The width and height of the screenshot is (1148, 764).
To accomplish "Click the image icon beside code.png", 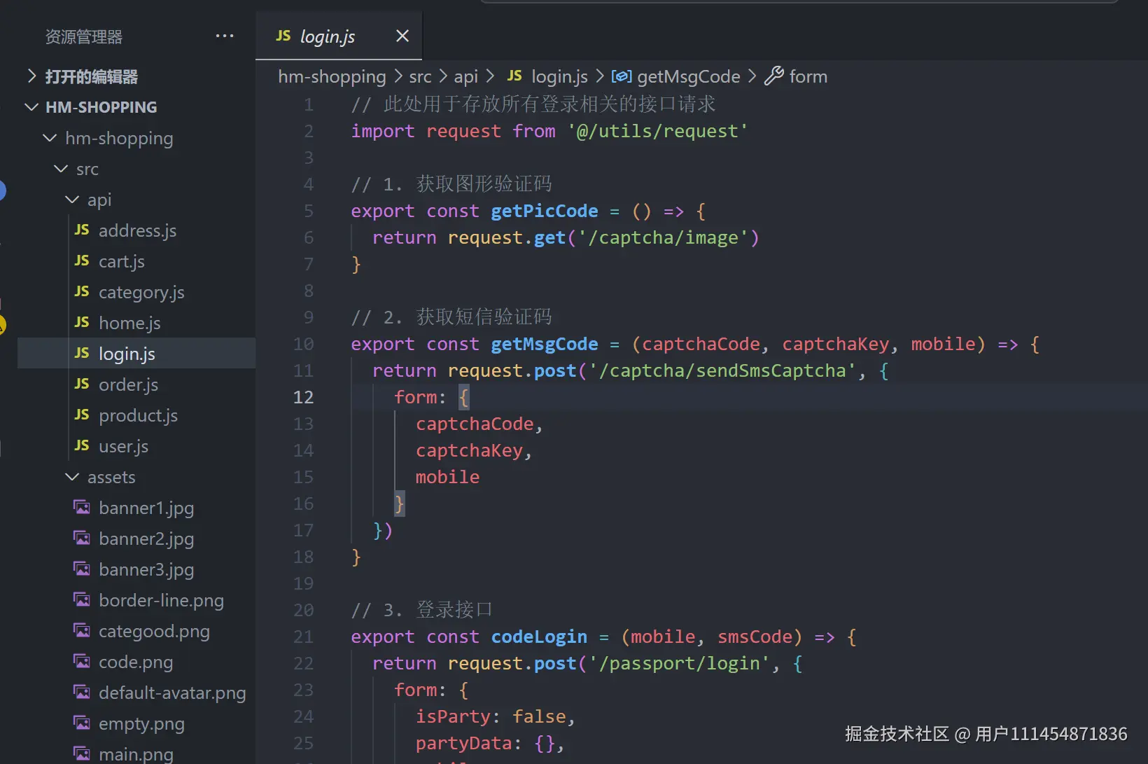I will [x=82, y=661].
